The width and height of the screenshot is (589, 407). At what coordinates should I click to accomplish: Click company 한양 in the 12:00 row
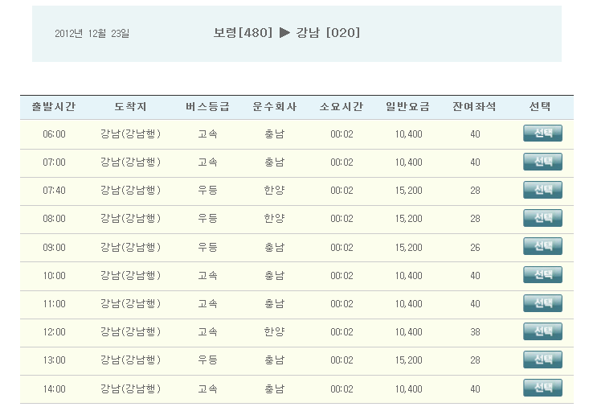click(274, 331)
